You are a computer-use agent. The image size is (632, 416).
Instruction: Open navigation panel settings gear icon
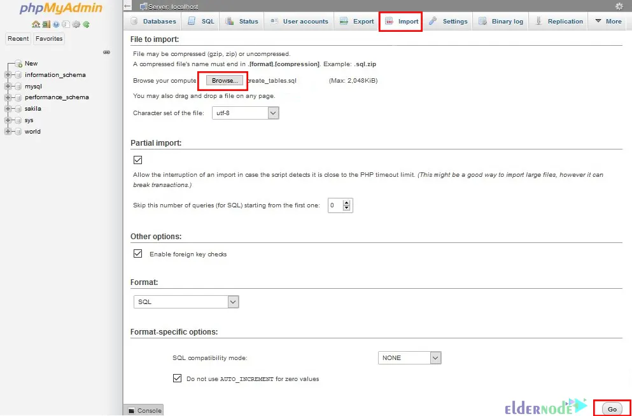(x=76, y=24)
